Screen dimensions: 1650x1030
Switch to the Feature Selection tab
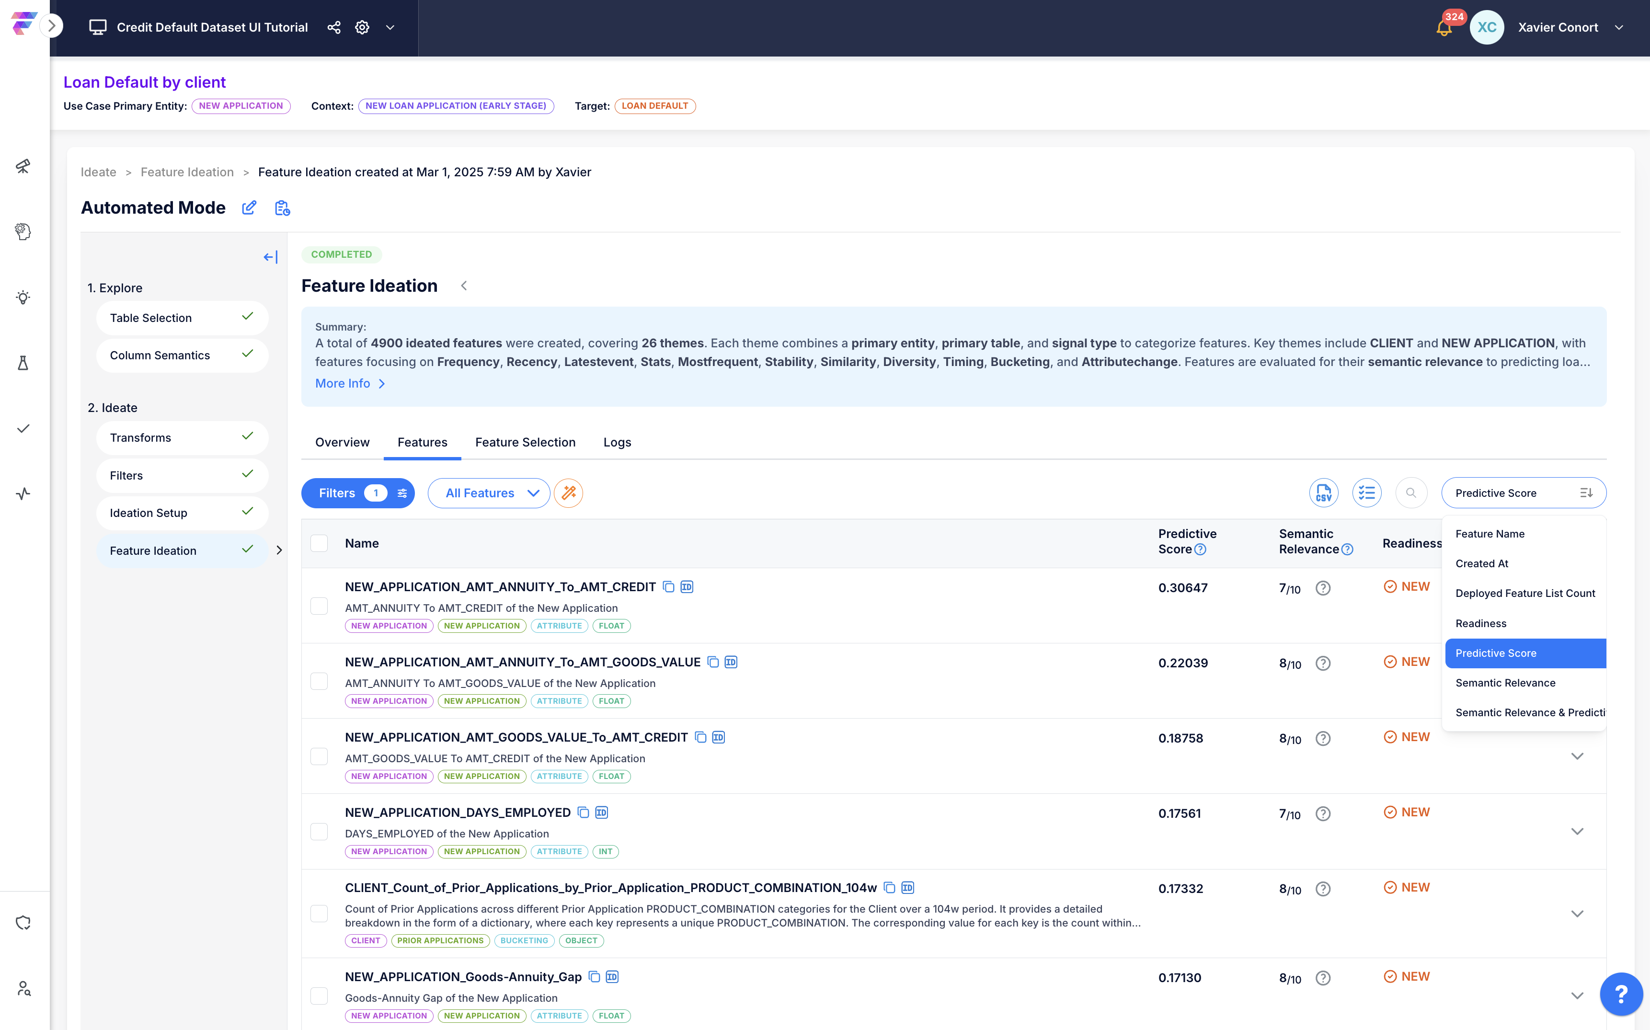click(525, 442)
